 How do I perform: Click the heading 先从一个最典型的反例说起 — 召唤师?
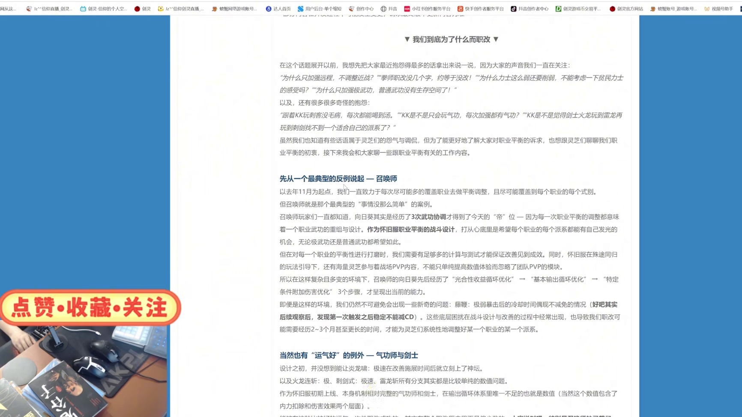(338, 179)
